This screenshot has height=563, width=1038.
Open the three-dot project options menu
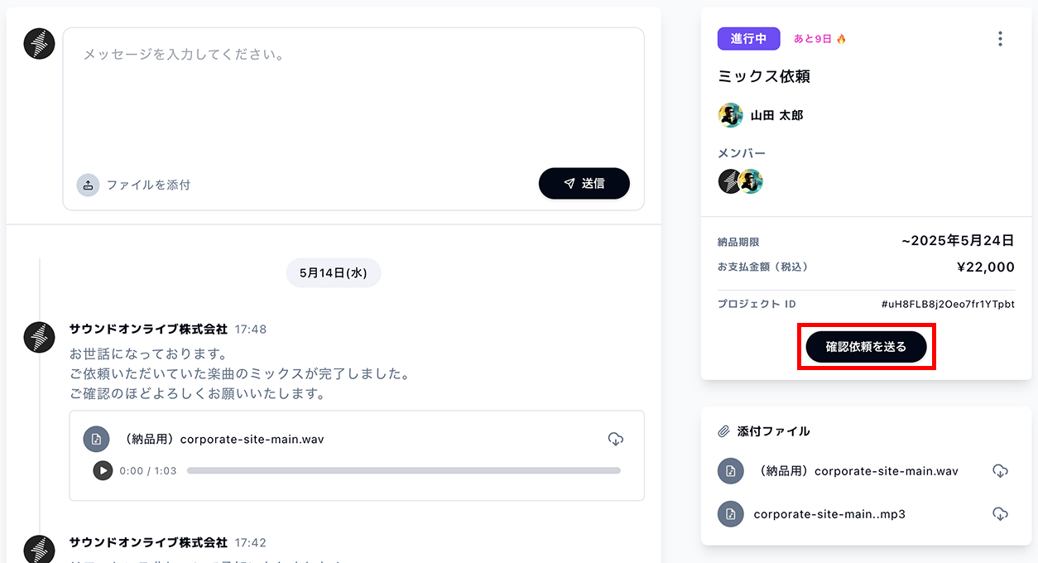tap(1000, 39)
